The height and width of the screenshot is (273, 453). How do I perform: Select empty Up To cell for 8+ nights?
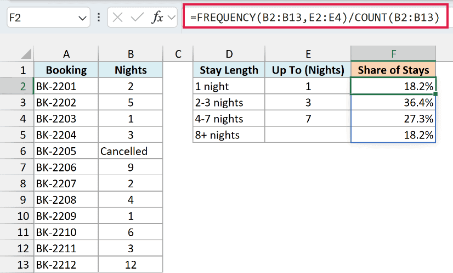[x=308, y=135]
